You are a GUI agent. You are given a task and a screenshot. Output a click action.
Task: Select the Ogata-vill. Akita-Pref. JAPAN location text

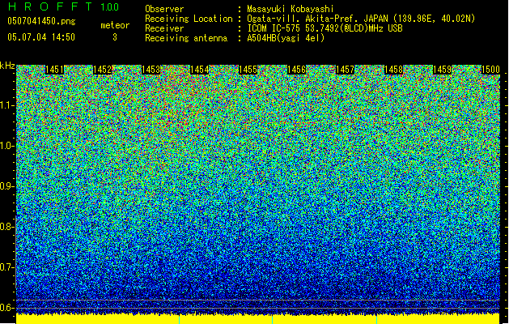coord(361,19)
